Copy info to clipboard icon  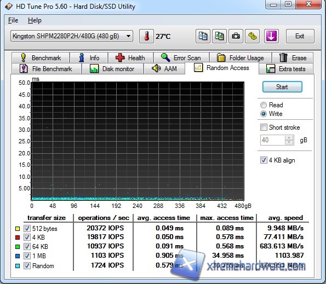tap(203, 36)
